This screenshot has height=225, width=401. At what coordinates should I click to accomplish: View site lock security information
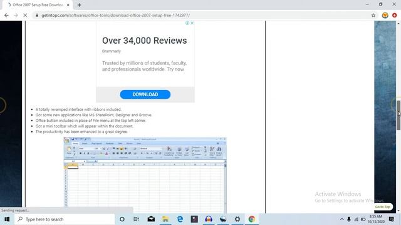[37, 15]
